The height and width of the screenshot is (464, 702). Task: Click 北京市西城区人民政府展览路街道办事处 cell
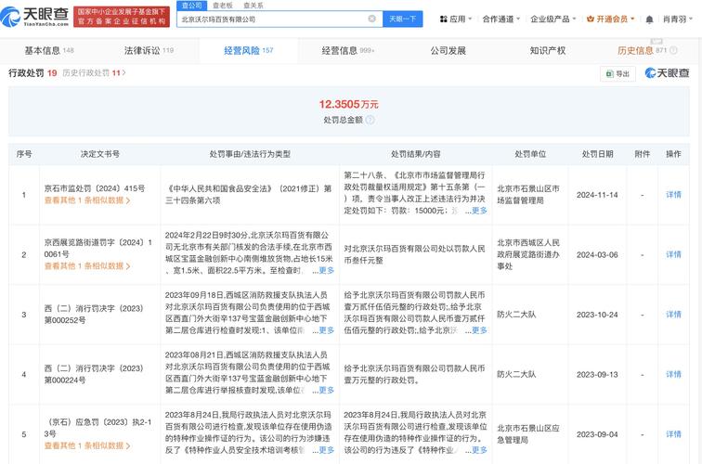pos(528,254)
